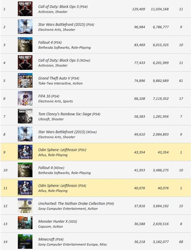Click Tom Clancy's Rainbow Six: Siege title
Image resolution: width=191 pixels, height=250 pixels.
pyautogui.click(x=69, y=114)
